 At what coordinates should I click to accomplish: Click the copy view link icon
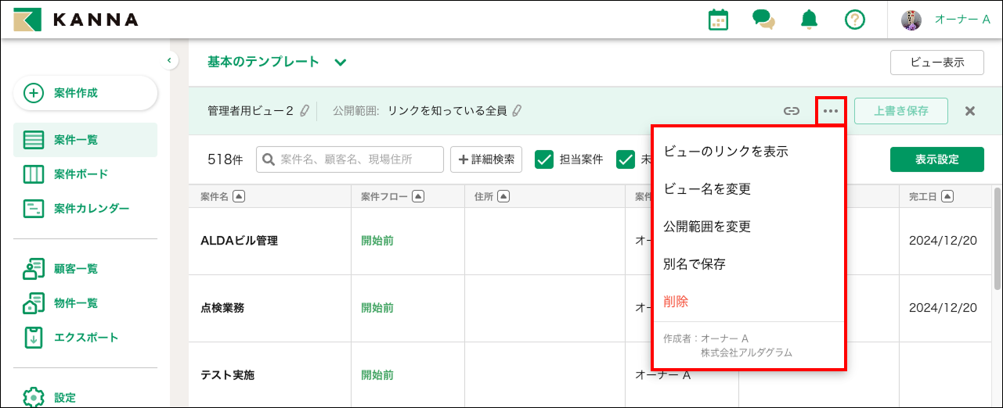[792, 111]
